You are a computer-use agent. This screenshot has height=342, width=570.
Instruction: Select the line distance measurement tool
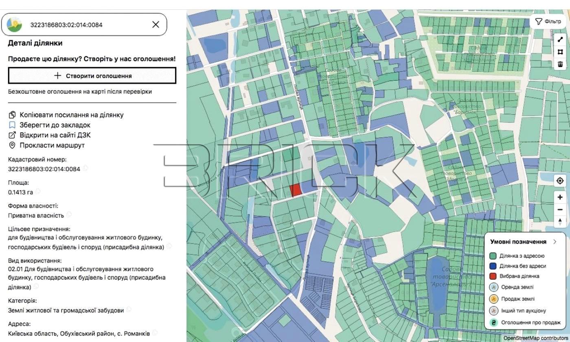coord(560,40)
